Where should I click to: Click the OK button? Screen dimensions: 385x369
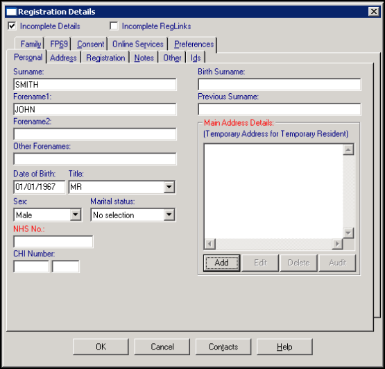point(101,347)
